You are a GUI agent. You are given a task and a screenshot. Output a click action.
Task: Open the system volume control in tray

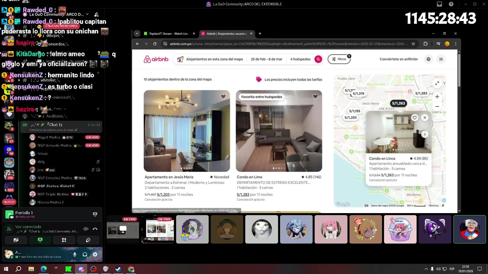click(438, 269)
